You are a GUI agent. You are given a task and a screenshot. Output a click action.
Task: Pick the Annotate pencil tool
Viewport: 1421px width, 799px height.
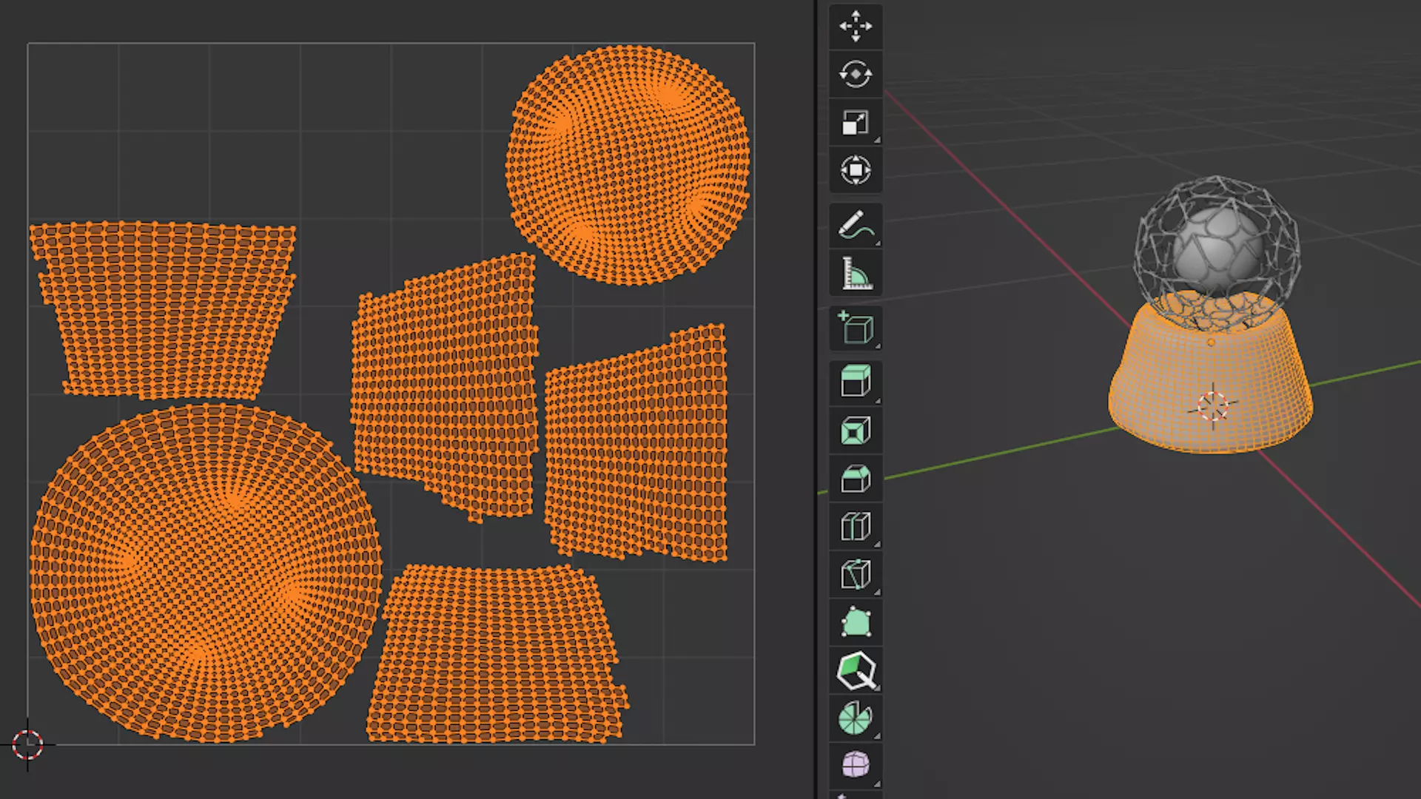[x=856, y=226]
